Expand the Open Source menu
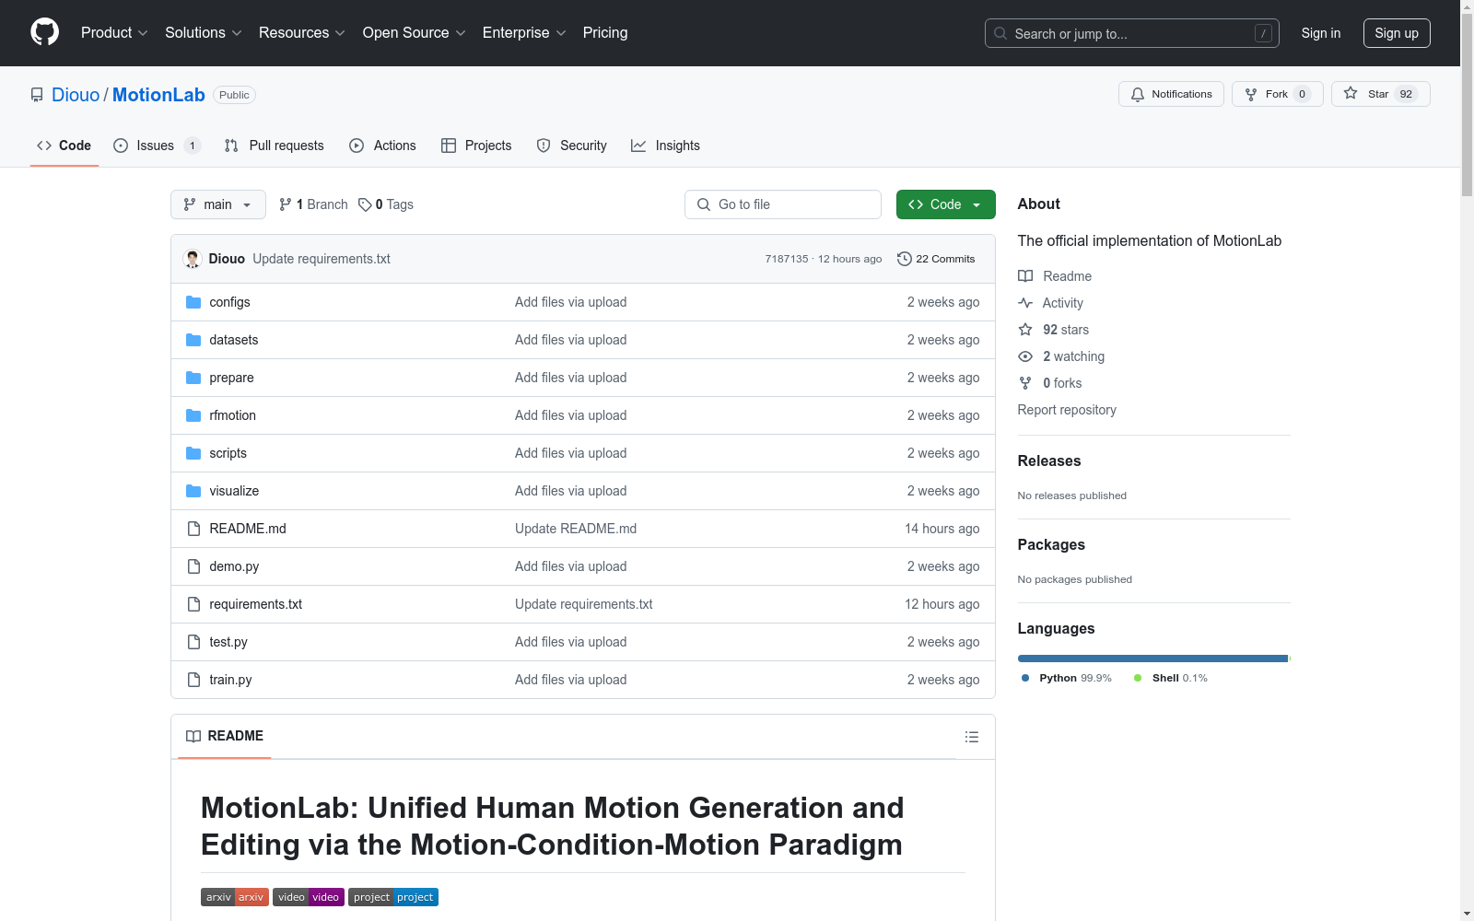 pos(415,33)
